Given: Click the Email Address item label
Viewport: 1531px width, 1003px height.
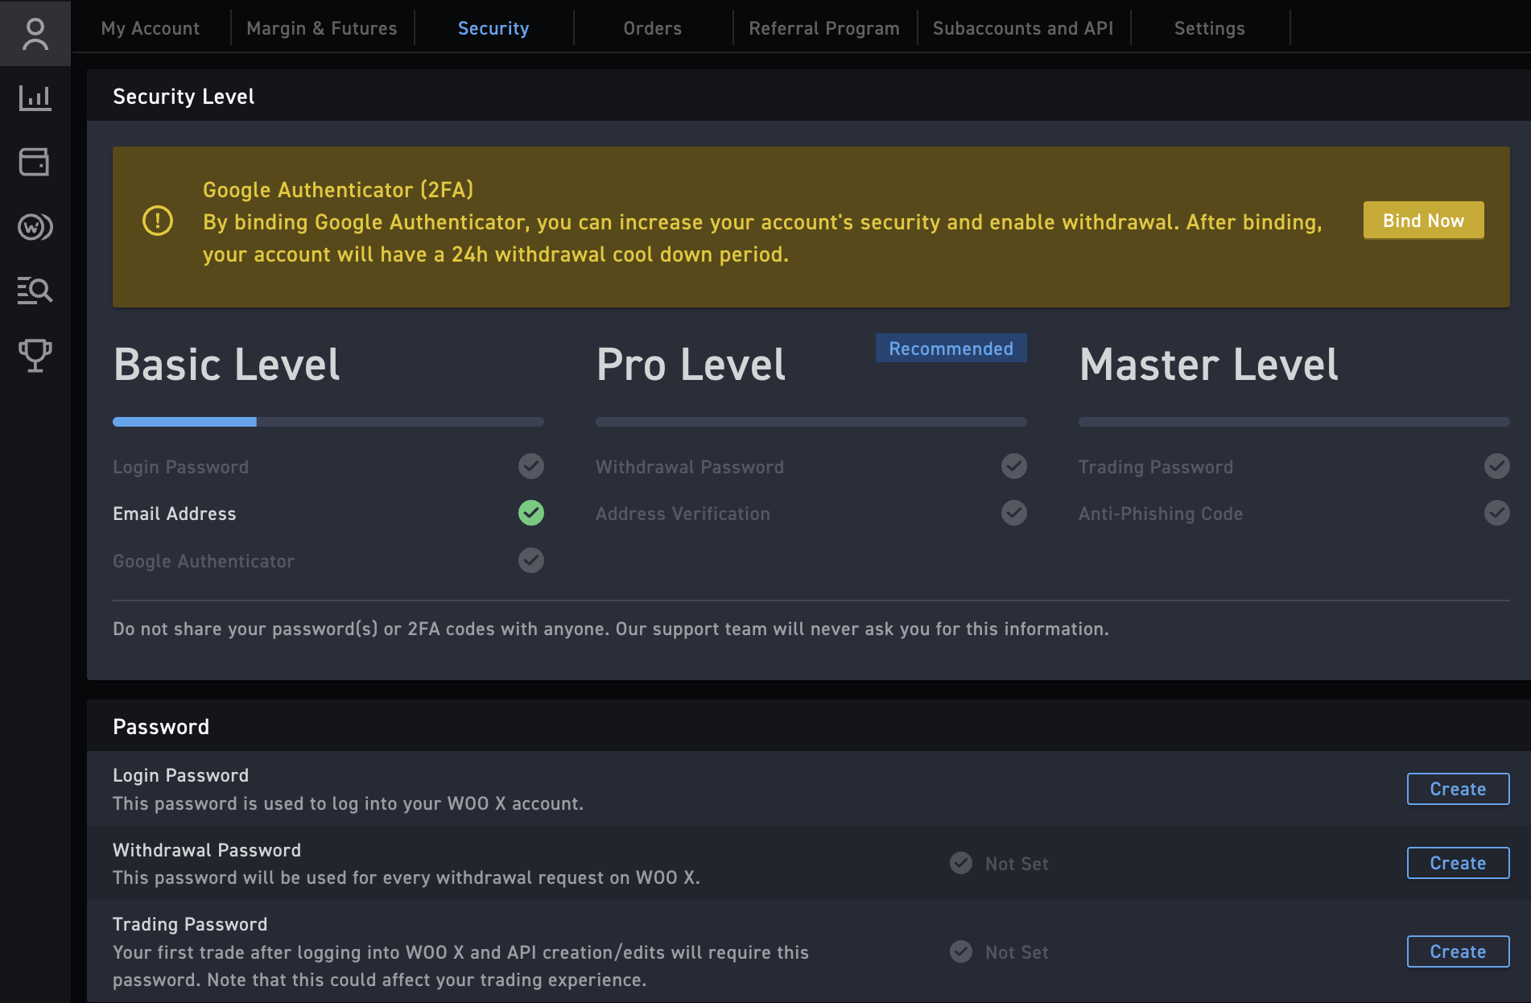Looking at the screenshot, I should tap(175, 514).
